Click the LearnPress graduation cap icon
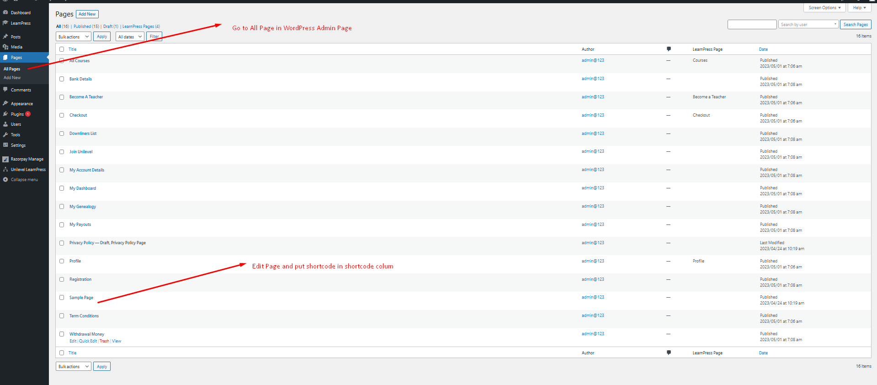This screenshot has width=877, height=385. pos(5,23)
